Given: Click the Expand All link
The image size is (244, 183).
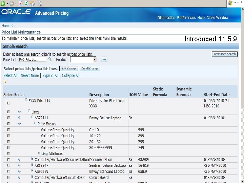Looking at the screenshot, I should (x=50, y=76).
